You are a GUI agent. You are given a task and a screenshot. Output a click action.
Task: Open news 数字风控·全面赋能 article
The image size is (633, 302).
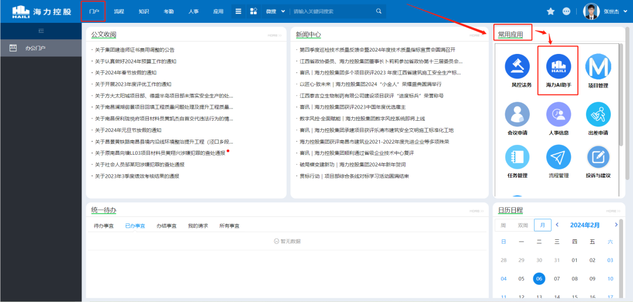pos(362,118)
